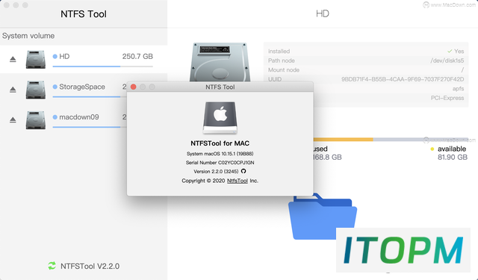
Task: Eject the StorageSpace volume
Action: click(13, 90)
